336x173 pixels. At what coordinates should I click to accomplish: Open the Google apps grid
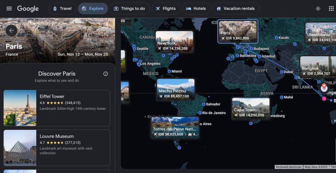[331, 8]
